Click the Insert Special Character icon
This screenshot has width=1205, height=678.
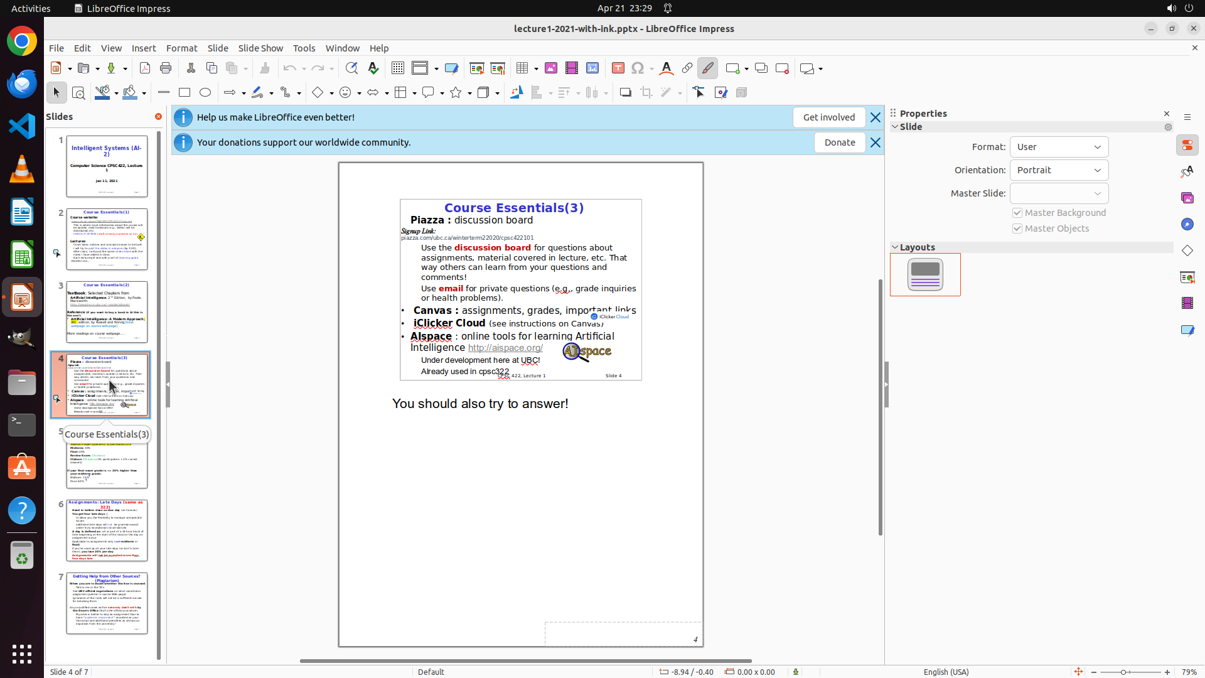click(x=638, y=68)
